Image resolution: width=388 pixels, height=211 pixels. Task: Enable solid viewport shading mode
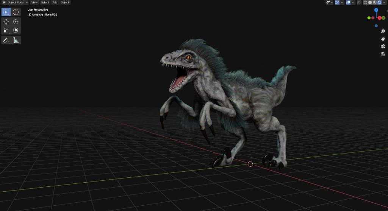(x=370, y=2)
